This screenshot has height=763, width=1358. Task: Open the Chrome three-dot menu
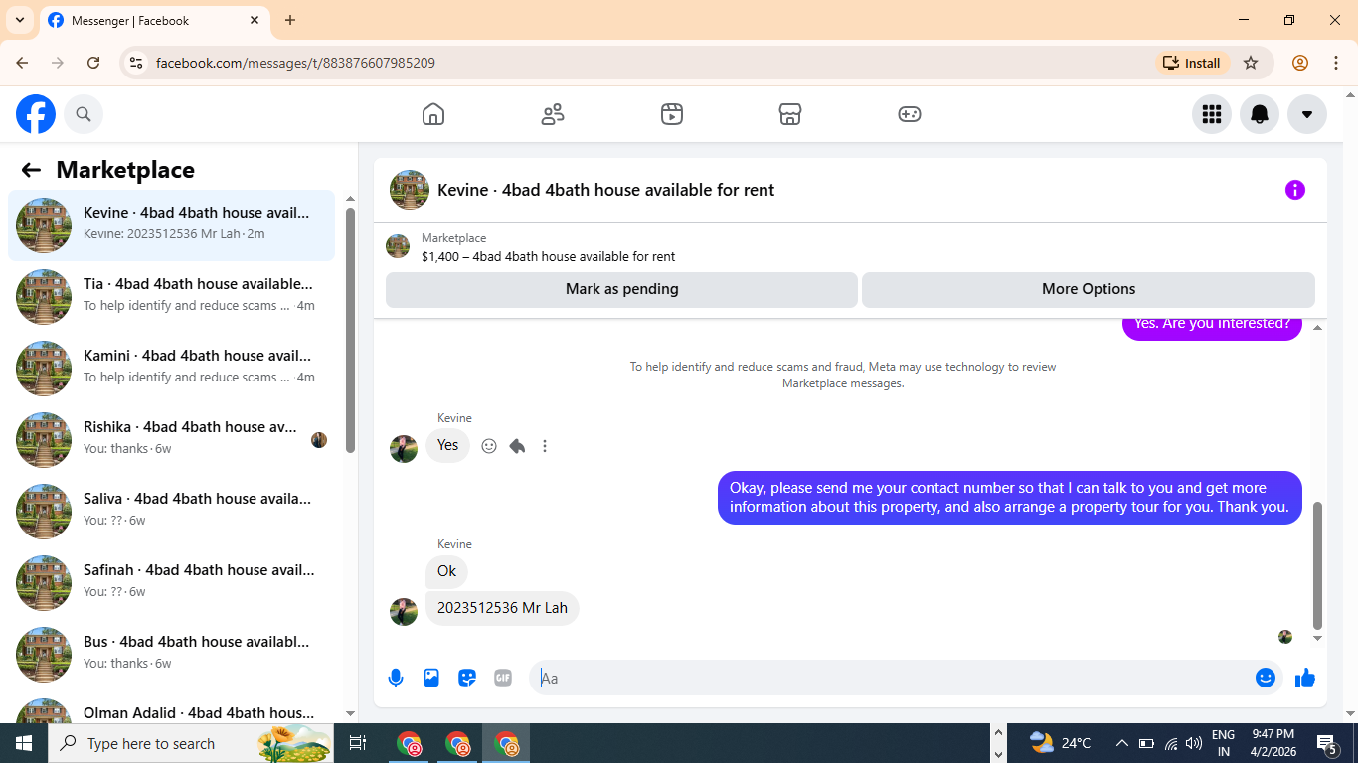click(x=1336, y=63)
